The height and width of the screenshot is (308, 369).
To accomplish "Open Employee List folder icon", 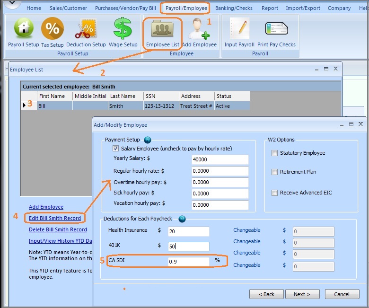I will tap(162, 29).
